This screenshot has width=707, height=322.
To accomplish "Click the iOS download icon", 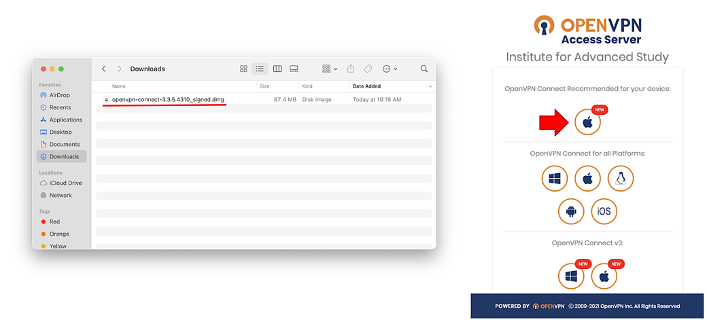I will [x=604, y=211].
